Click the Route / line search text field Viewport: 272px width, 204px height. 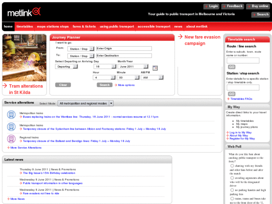(243, 60)
